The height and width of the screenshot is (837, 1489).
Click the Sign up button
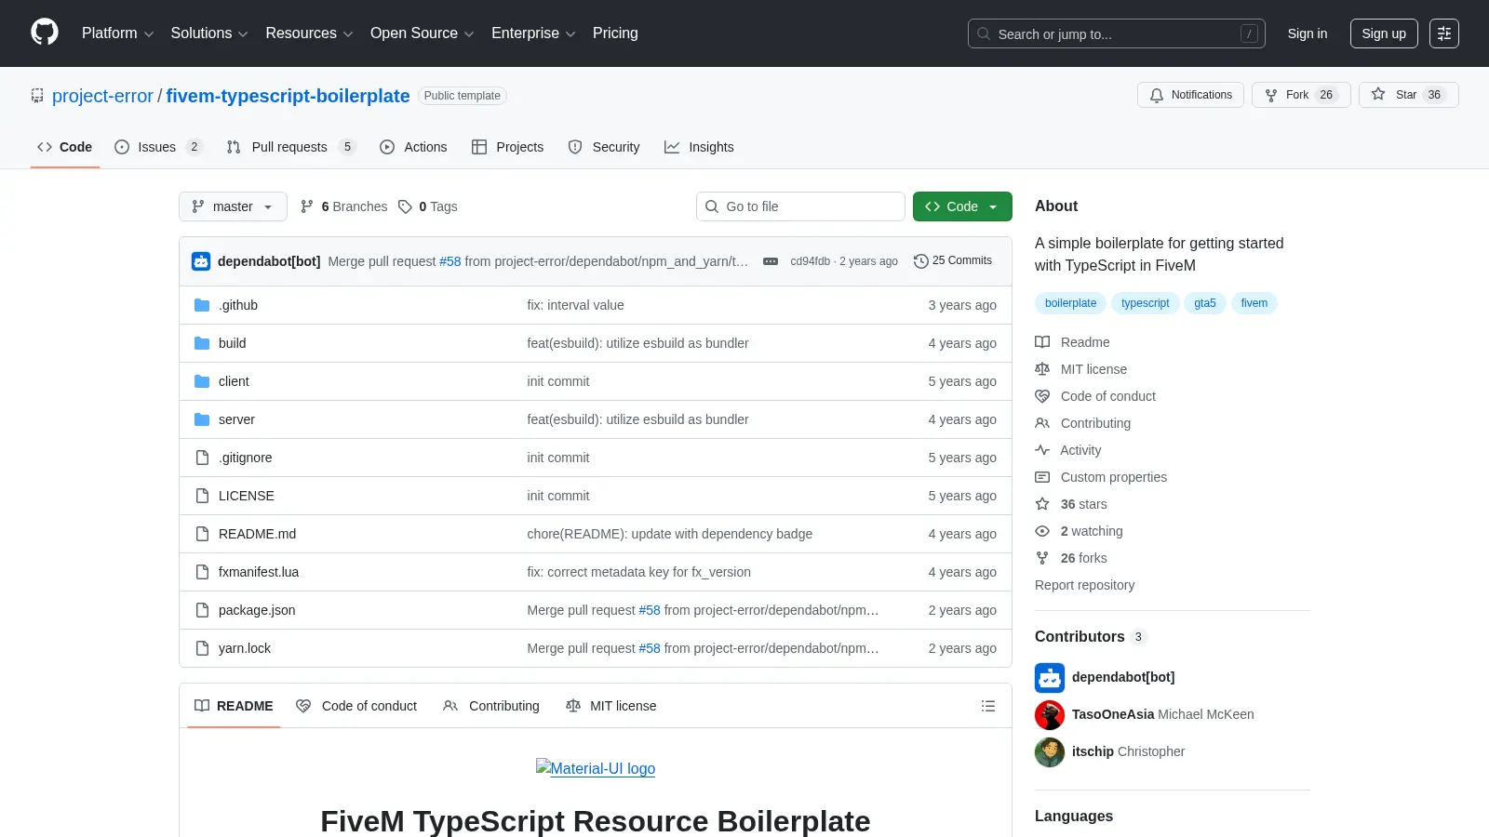[x=1384, y=33]
